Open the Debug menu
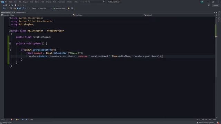This screenshot has width=221, height=124. 37,2
